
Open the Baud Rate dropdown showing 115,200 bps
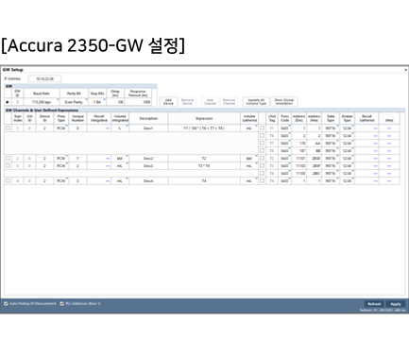42,102
